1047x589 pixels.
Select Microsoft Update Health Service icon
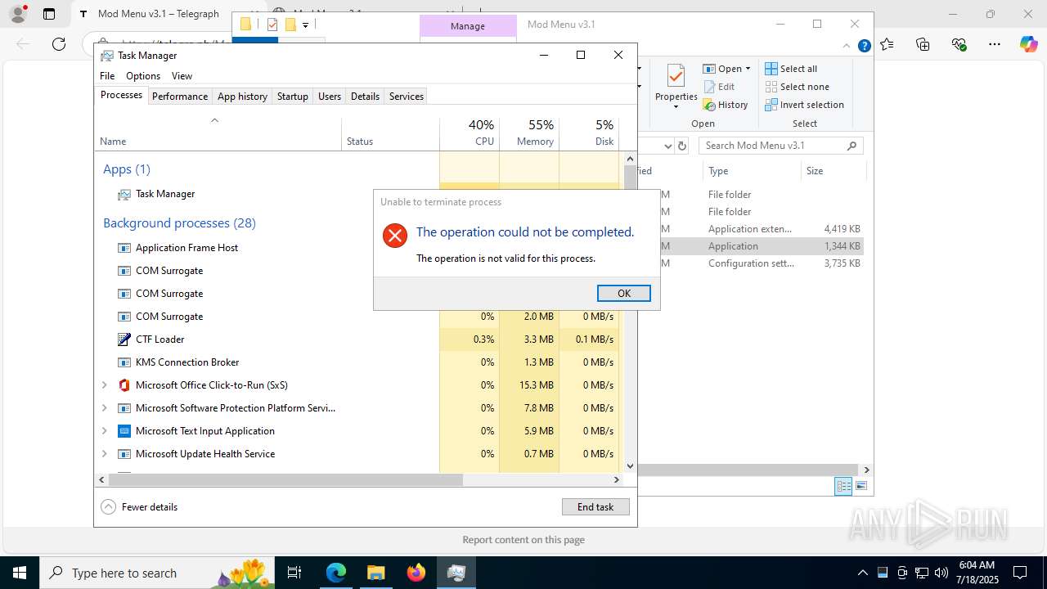tap(124, 454)
